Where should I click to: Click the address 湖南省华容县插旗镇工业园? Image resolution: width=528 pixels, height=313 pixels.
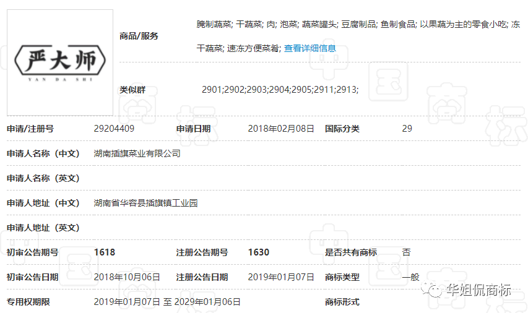coord(145,203)
